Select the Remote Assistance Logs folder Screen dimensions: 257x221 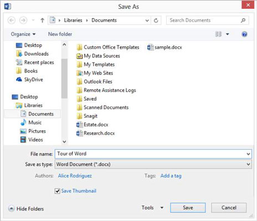click(106, 90)
